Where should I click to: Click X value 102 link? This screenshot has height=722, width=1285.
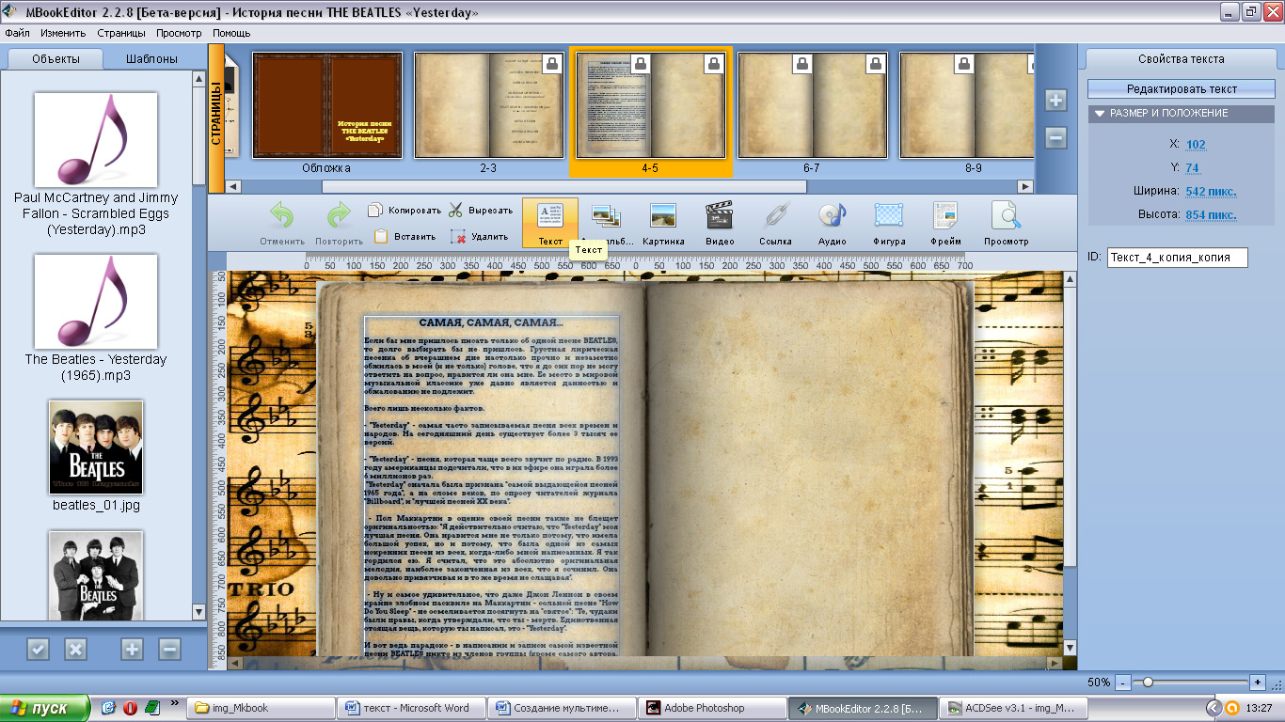1196,145
